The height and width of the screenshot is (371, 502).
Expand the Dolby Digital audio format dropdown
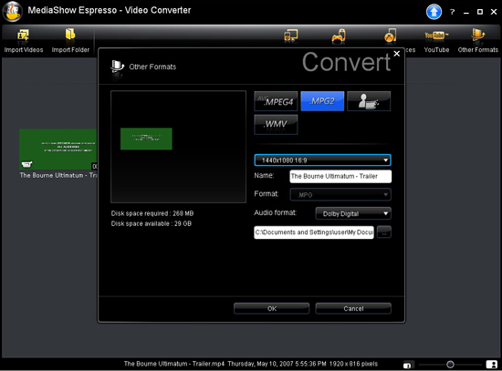pyautogui.click(x=353, y=213)
